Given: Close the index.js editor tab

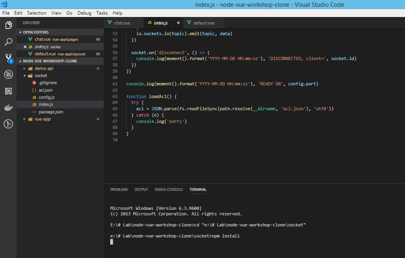Looking at the screenshot, I should click(x=177, y=23).
